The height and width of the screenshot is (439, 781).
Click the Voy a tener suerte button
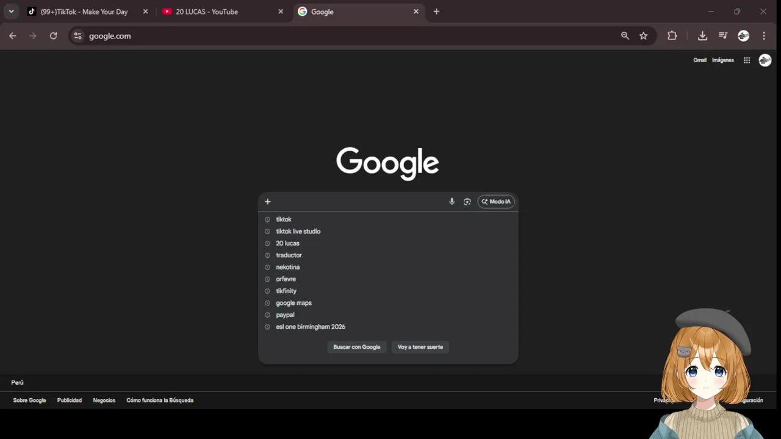click(420, 347)
